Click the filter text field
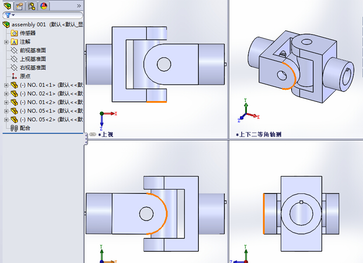This screenshot has height=263, width=363. (x=42, y=15)
